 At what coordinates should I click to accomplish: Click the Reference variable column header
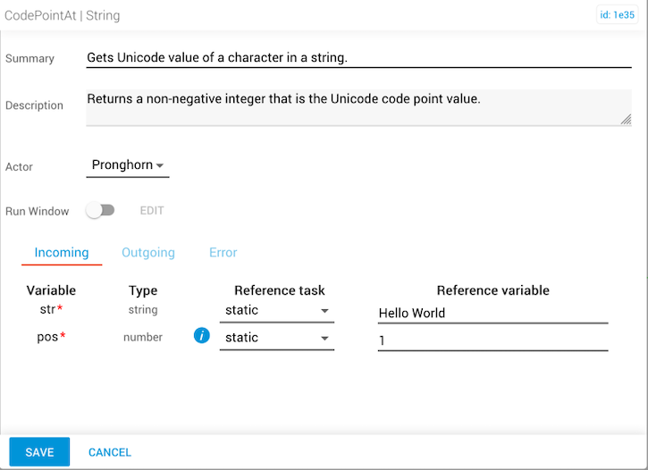pos(492,290)
